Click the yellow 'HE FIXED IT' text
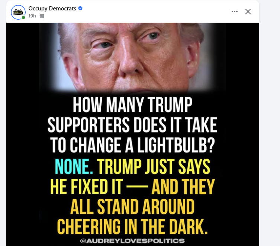 [86, 187]
